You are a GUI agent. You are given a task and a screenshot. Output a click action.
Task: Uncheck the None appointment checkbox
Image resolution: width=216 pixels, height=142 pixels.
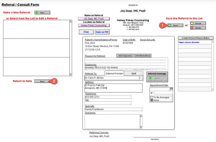coord(152,100)
